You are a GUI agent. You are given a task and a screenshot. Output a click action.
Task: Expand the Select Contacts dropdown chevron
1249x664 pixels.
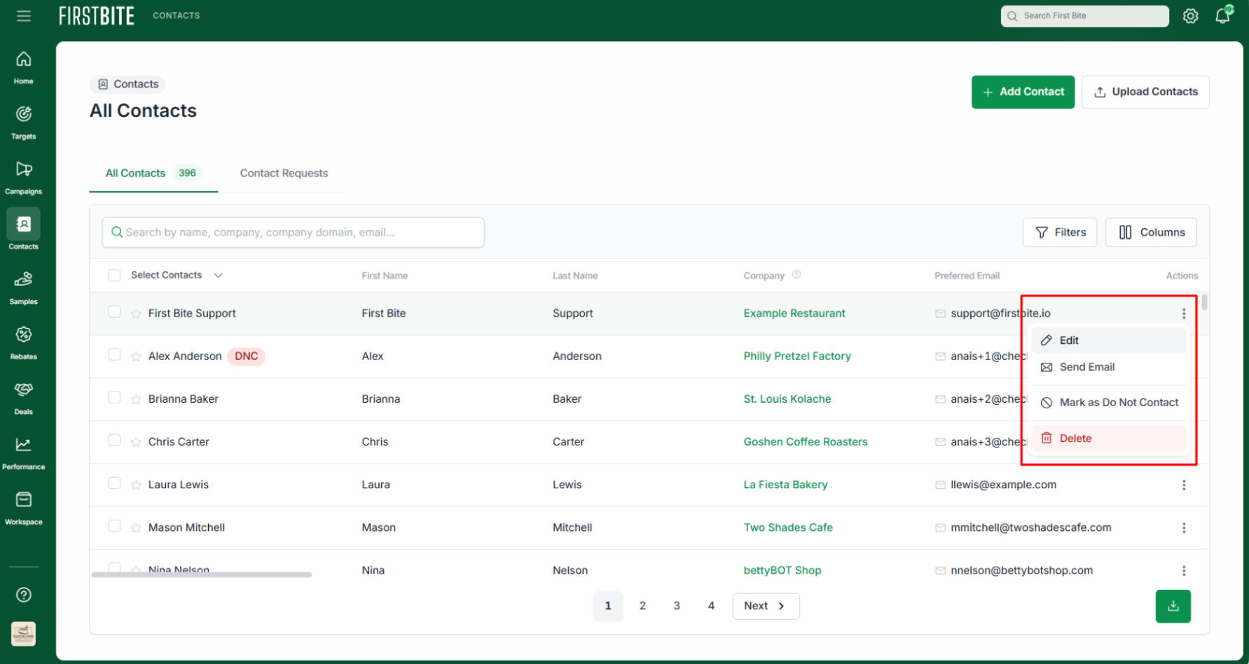(x=218, y=275)
